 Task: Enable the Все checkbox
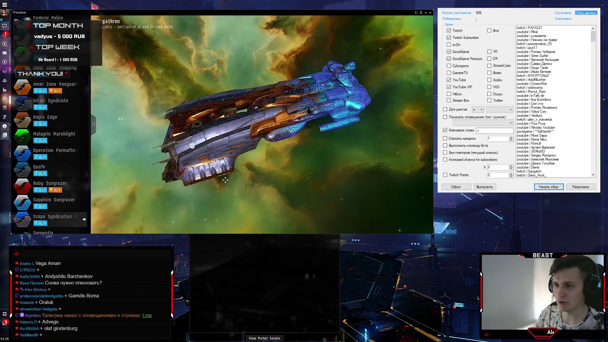[x=489, y=30]
